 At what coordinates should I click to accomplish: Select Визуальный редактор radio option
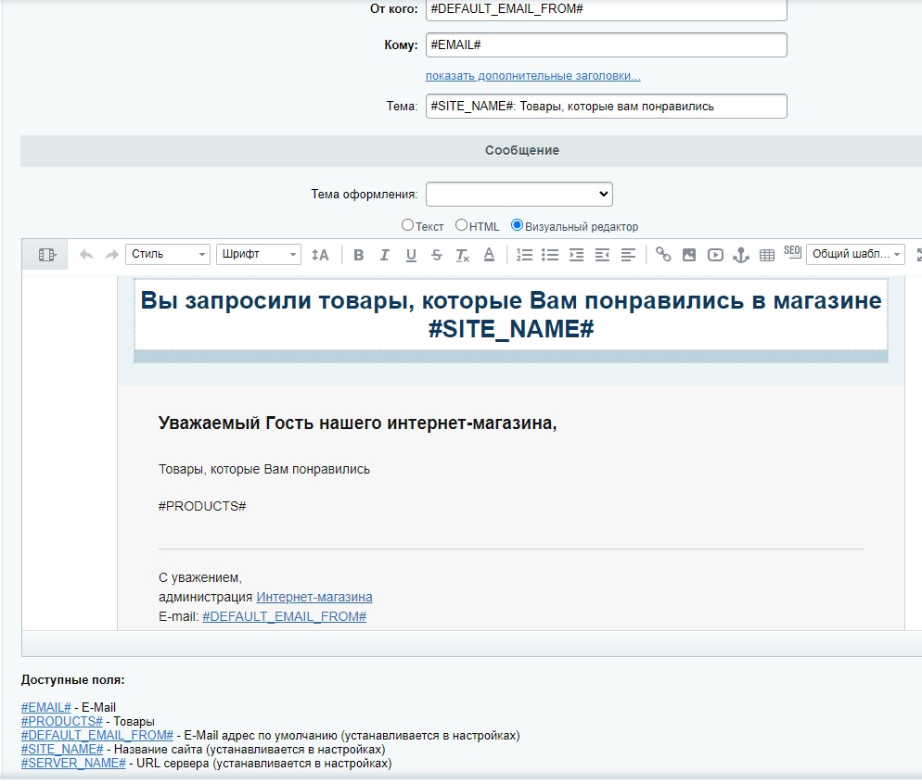518,225
